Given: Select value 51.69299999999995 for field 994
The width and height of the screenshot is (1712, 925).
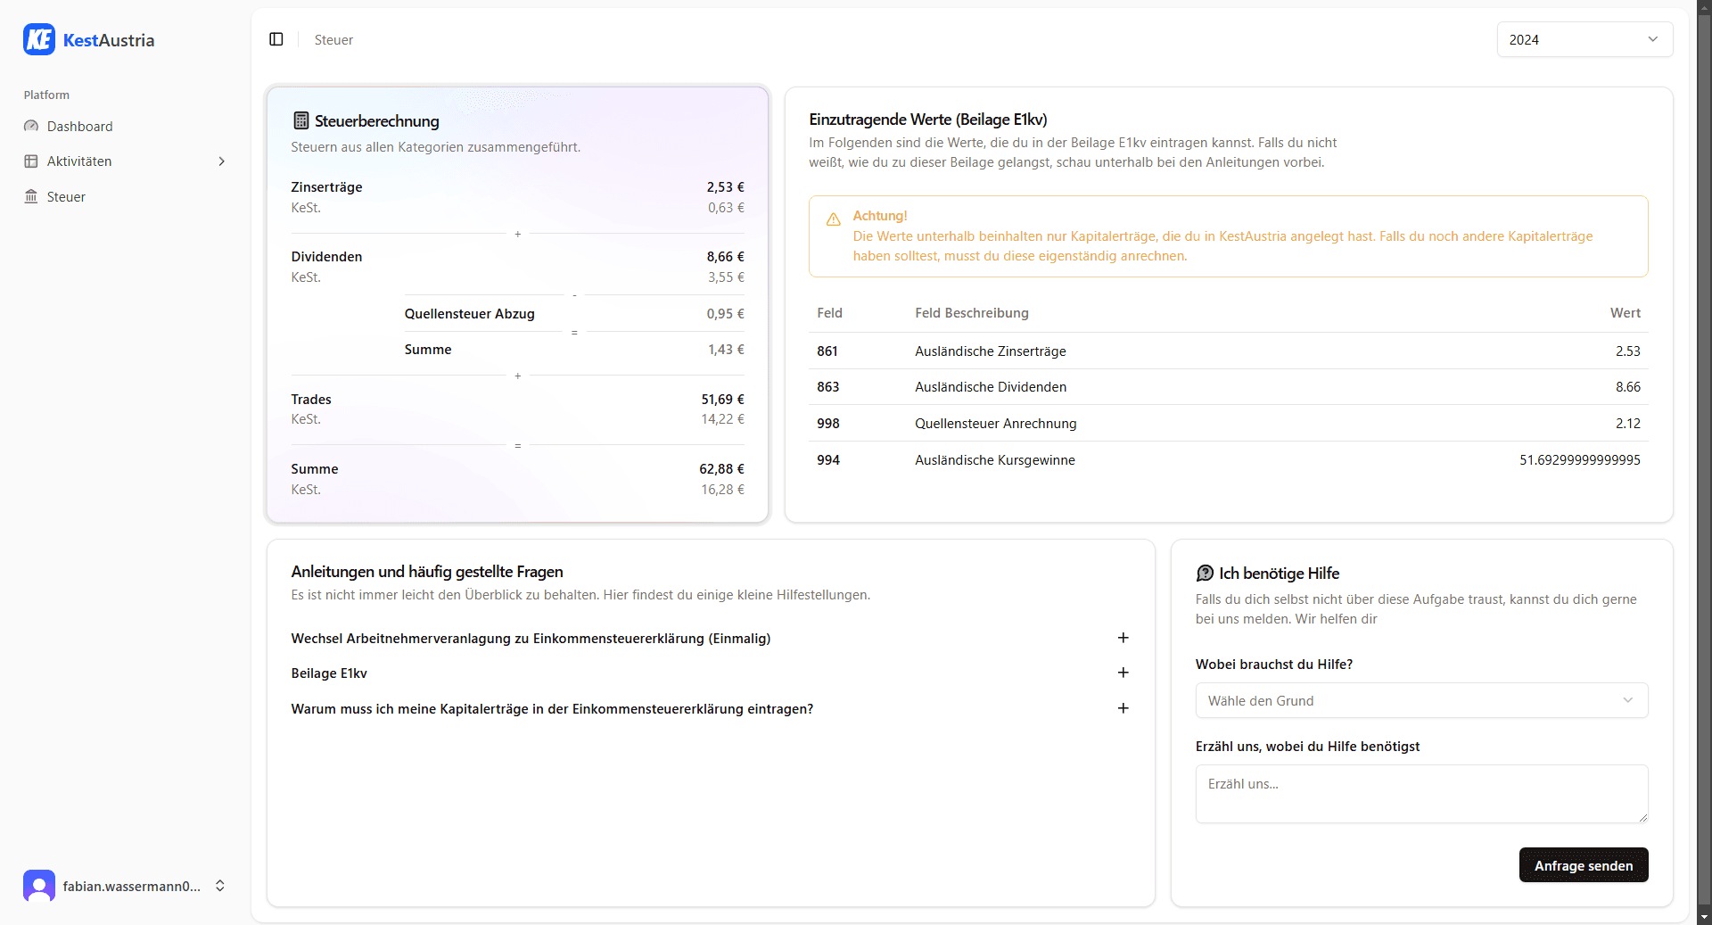Looking at the screenshot, I should 1580,460.
